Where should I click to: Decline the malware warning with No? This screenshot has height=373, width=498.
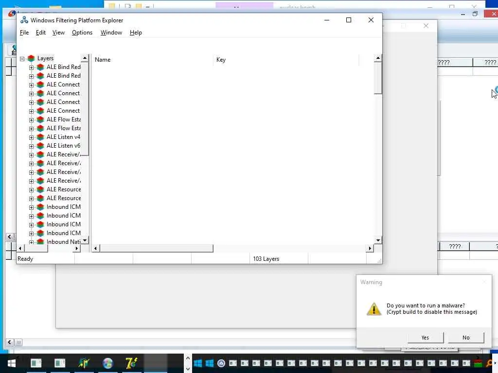(466, 338)
